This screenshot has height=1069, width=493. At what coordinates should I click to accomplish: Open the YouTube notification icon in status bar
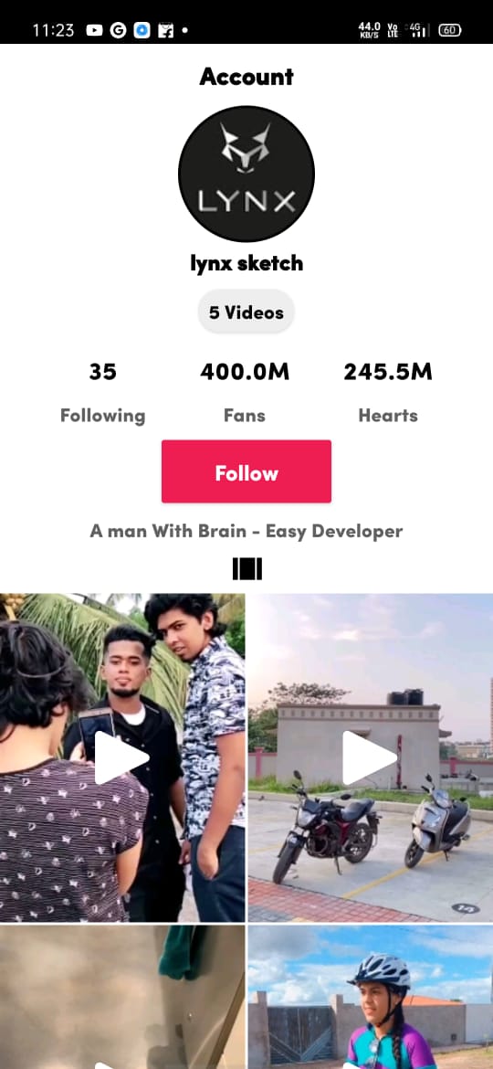[x=95, y=30]
